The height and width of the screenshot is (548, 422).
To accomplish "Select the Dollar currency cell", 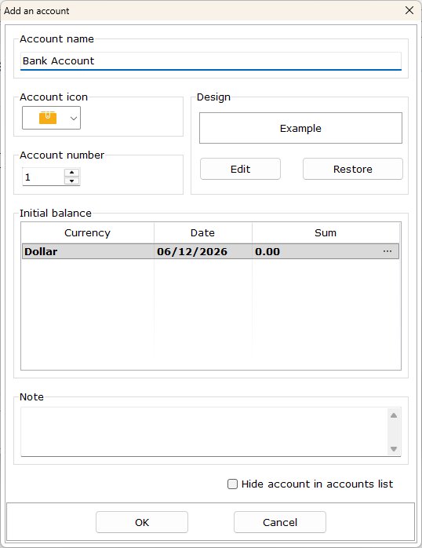I will [x=88, y=252].
